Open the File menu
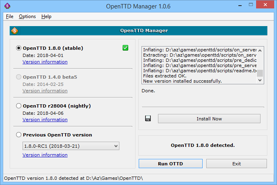This screenshot has width=277, height=185. (x=10, y=16)
